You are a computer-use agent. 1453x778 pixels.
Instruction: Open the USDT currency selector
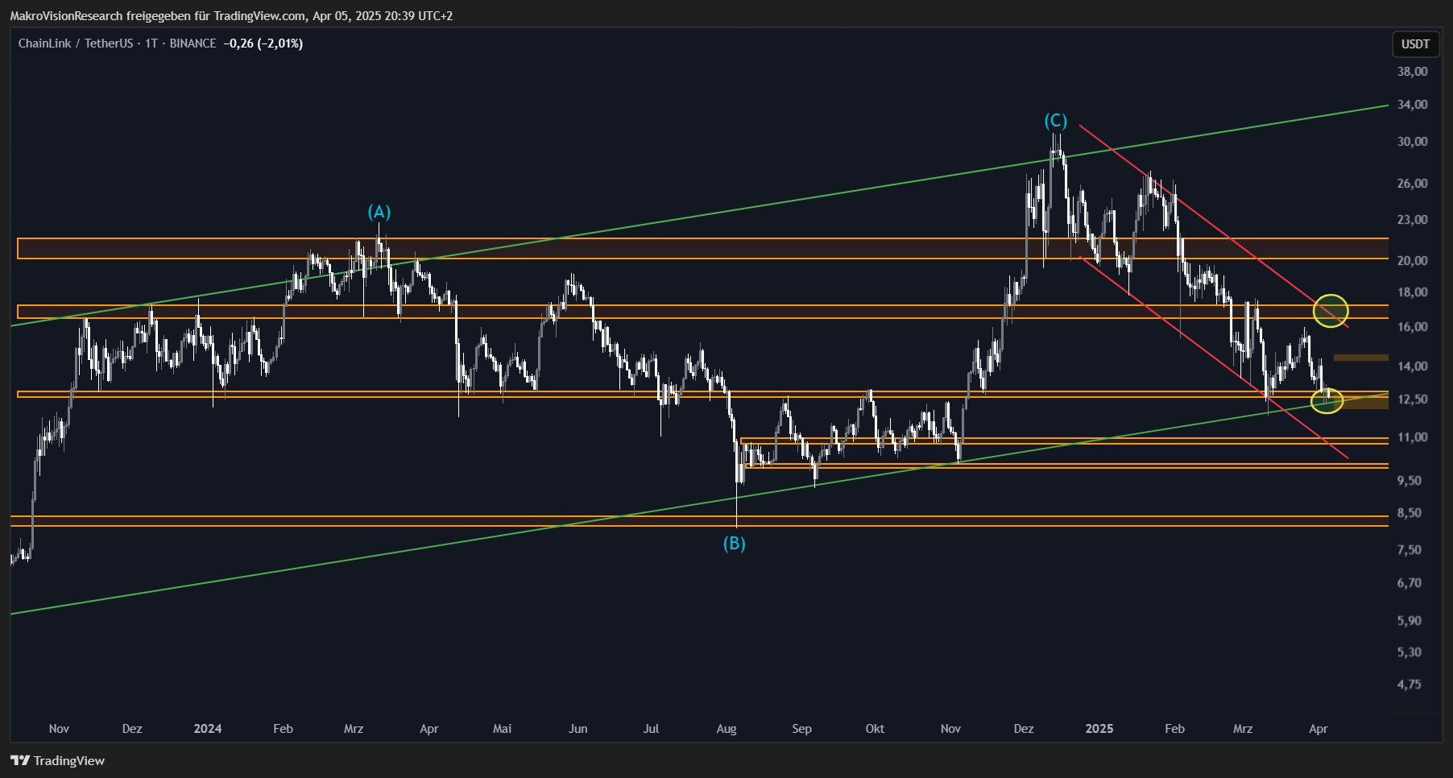[x=1415, y=44]
